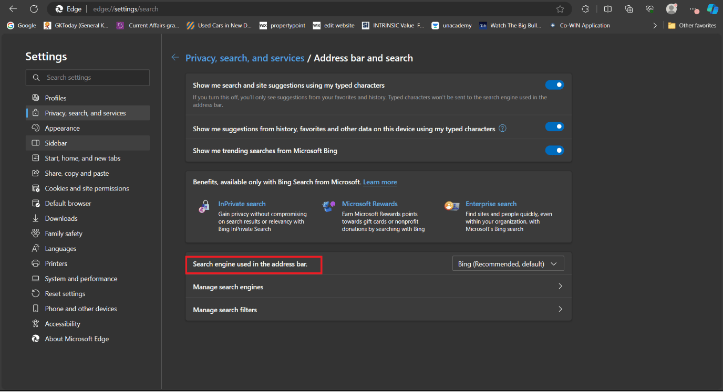The height and width of the screenshot is (392, 723).
Task: Open the Used Cars in New D... bookmark
Action: pyautogui.click(x=219, y=25)
